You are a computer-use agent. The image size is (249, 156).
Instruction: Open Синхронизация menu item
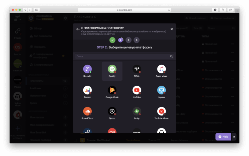click(x=41, y=65)
